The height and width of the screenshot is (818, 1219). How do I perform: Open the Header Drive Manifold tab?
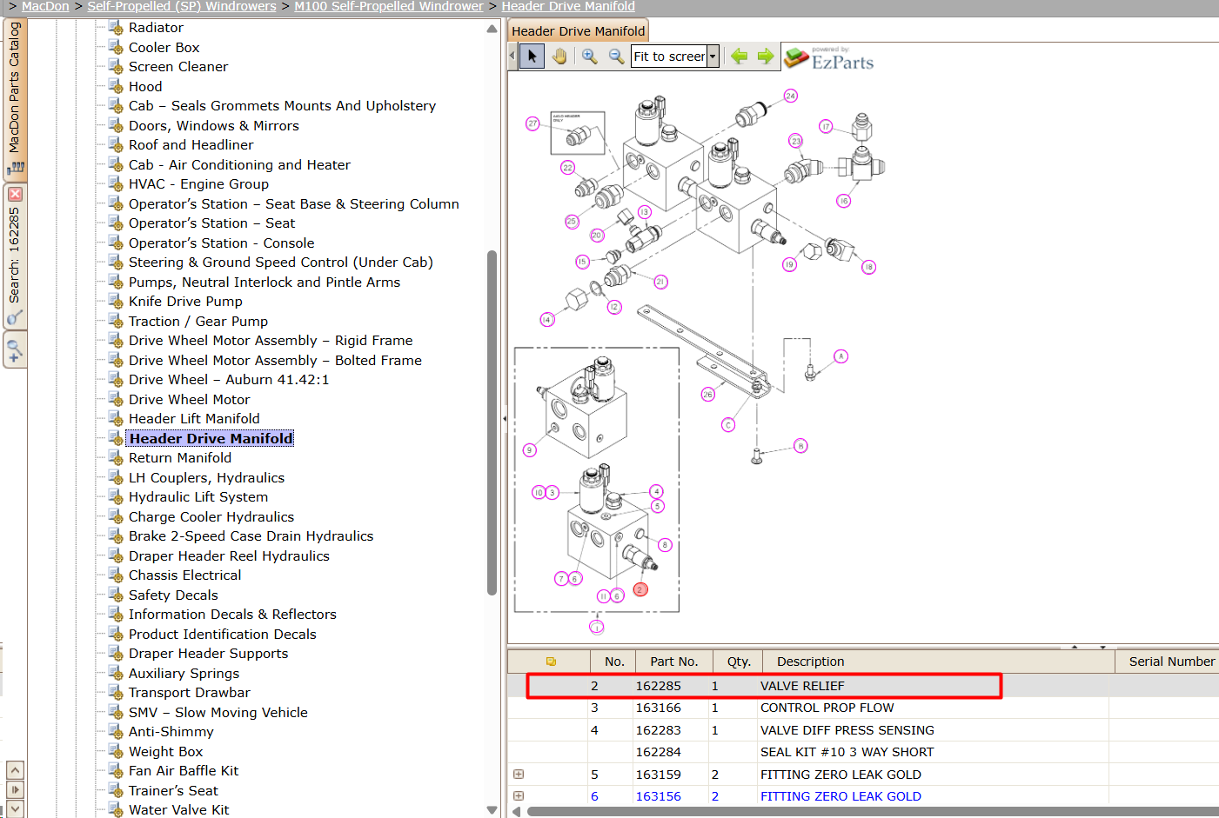(578, 30)
